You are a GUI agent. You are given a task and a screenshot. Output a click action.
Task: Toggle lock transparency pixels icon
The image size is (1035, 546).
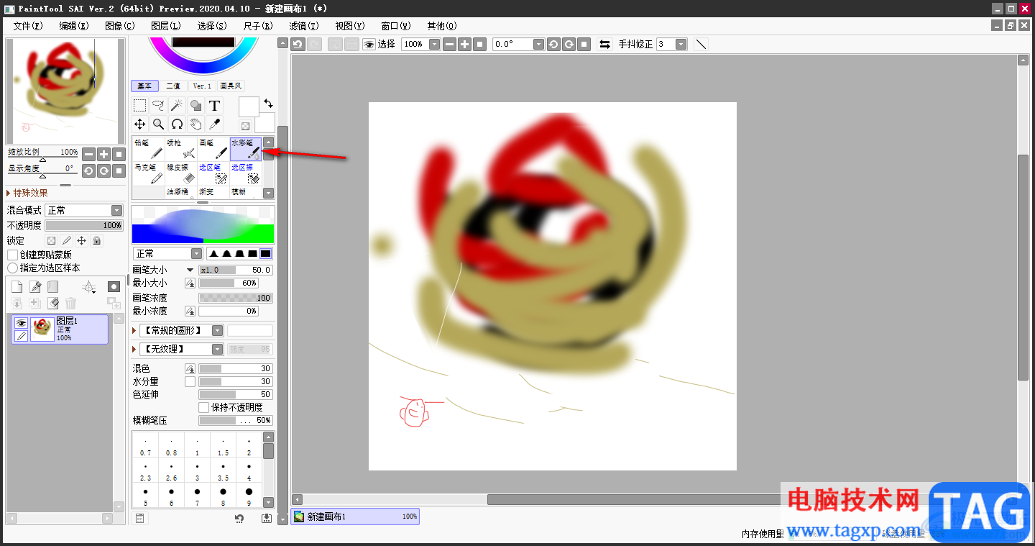[x=51, y=240]
